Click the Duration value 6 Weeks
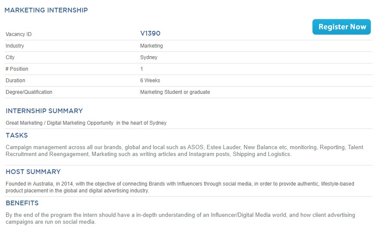The height and width of the screenshot is (234, 378). pyautogui.click(x=150, y=81)
